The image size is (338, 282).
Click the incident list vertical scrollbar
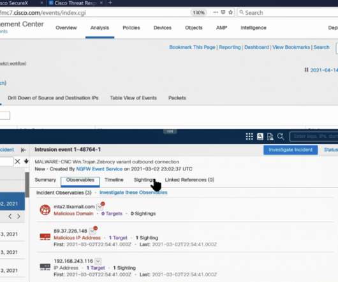(27, 185)
